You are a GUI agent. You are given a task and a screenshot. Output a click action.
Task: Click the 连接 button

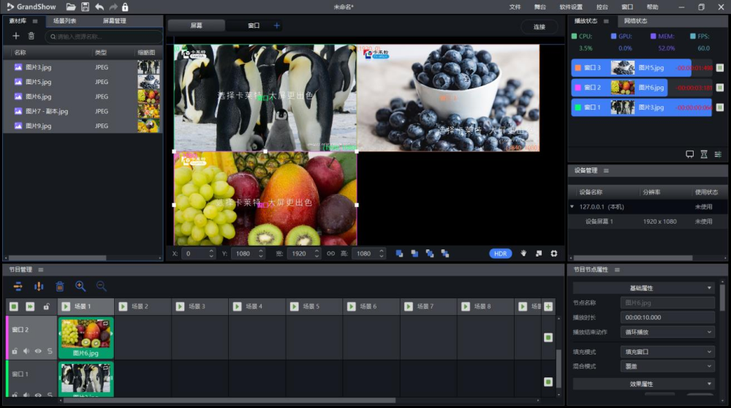539,26
